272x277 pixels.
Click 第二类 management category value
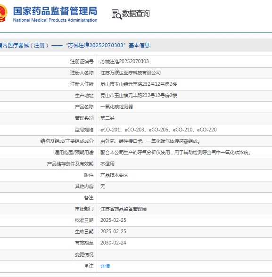coord(107,118)
